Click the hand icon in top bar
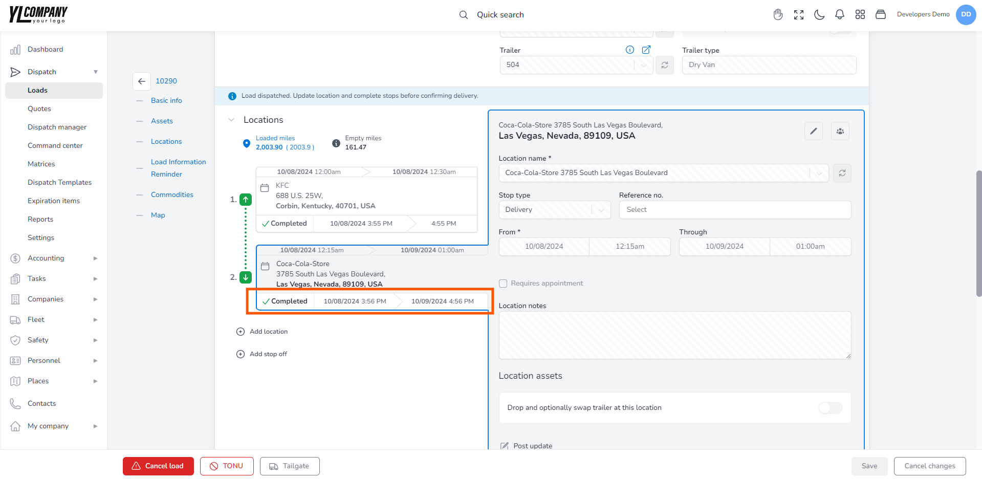 click(778, 15)
